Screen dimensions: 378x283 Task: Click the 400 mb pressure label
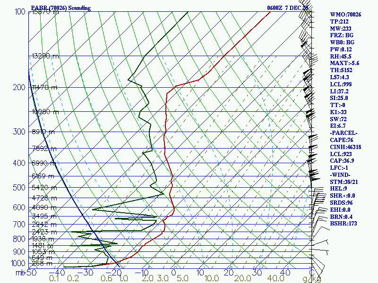pos(19,163)
